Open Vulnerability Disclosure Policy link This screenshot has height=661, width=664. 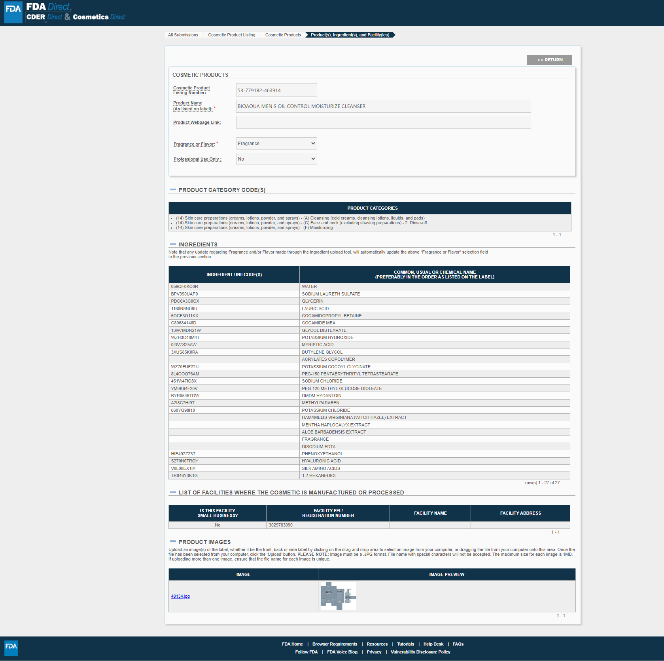coord(420,652)
